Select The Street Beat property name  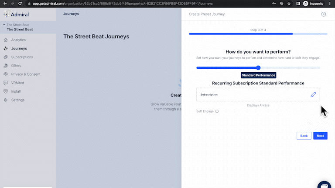point(20,30)
